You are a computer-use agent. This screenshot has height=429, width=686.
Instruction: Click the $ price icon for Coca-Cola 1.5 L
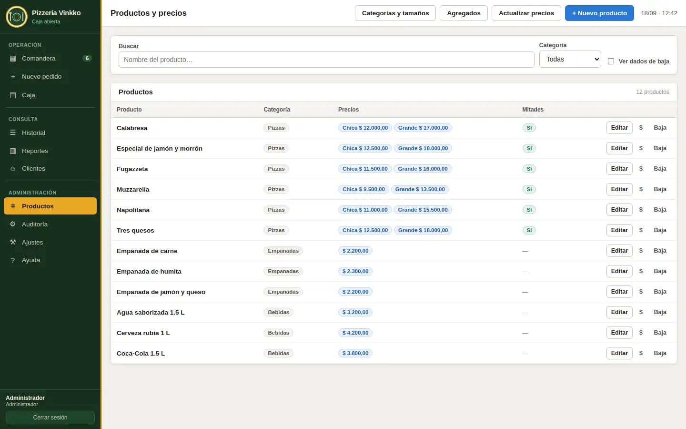tap(641, 353)
